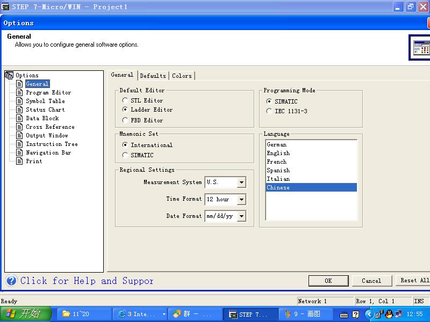The width and height of the screenshot is (430, 322).
Task: Click the page icon beside Status Chart
Action: point(19,109)
